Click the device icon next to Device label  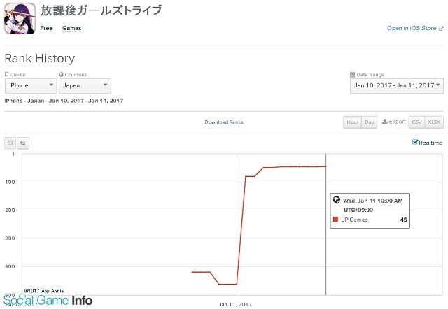pos(7,74)
